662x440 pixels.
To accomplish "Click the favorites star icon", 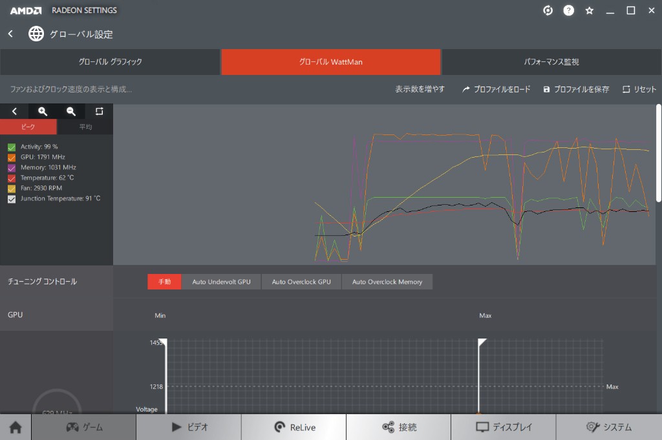I will [590, 11].
